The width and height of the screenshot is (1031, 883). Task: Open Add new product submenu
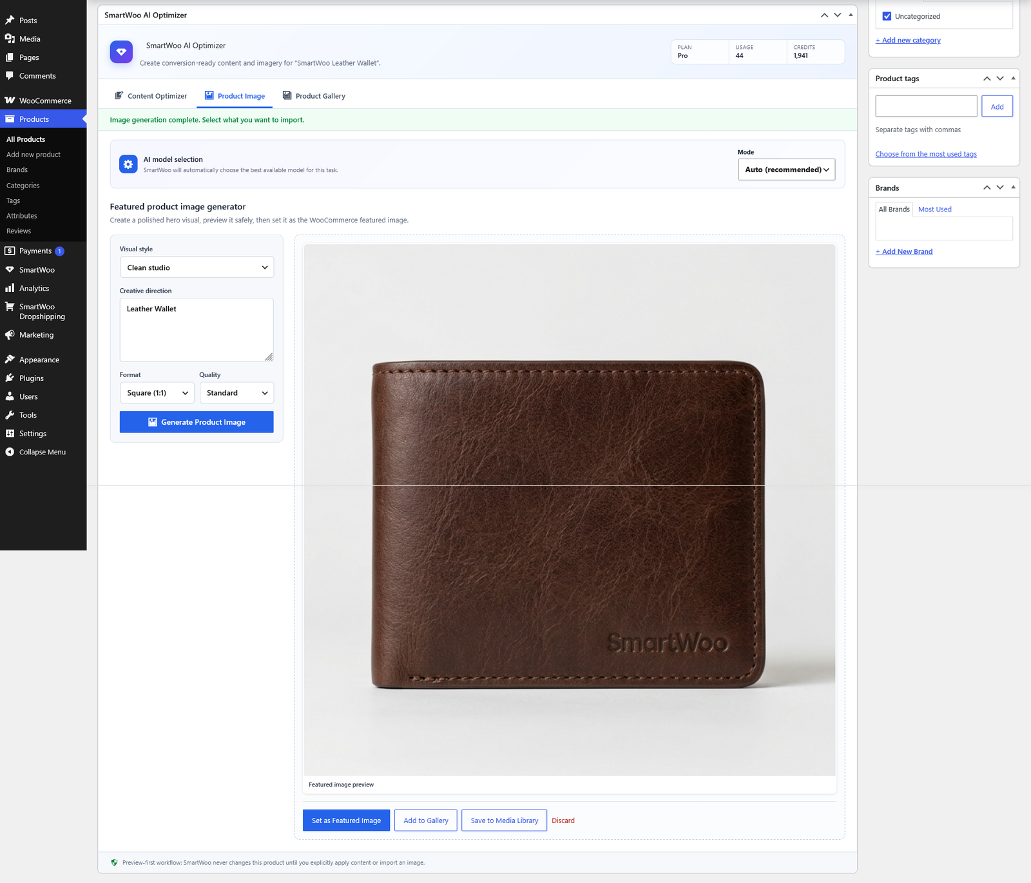point(34,155)
